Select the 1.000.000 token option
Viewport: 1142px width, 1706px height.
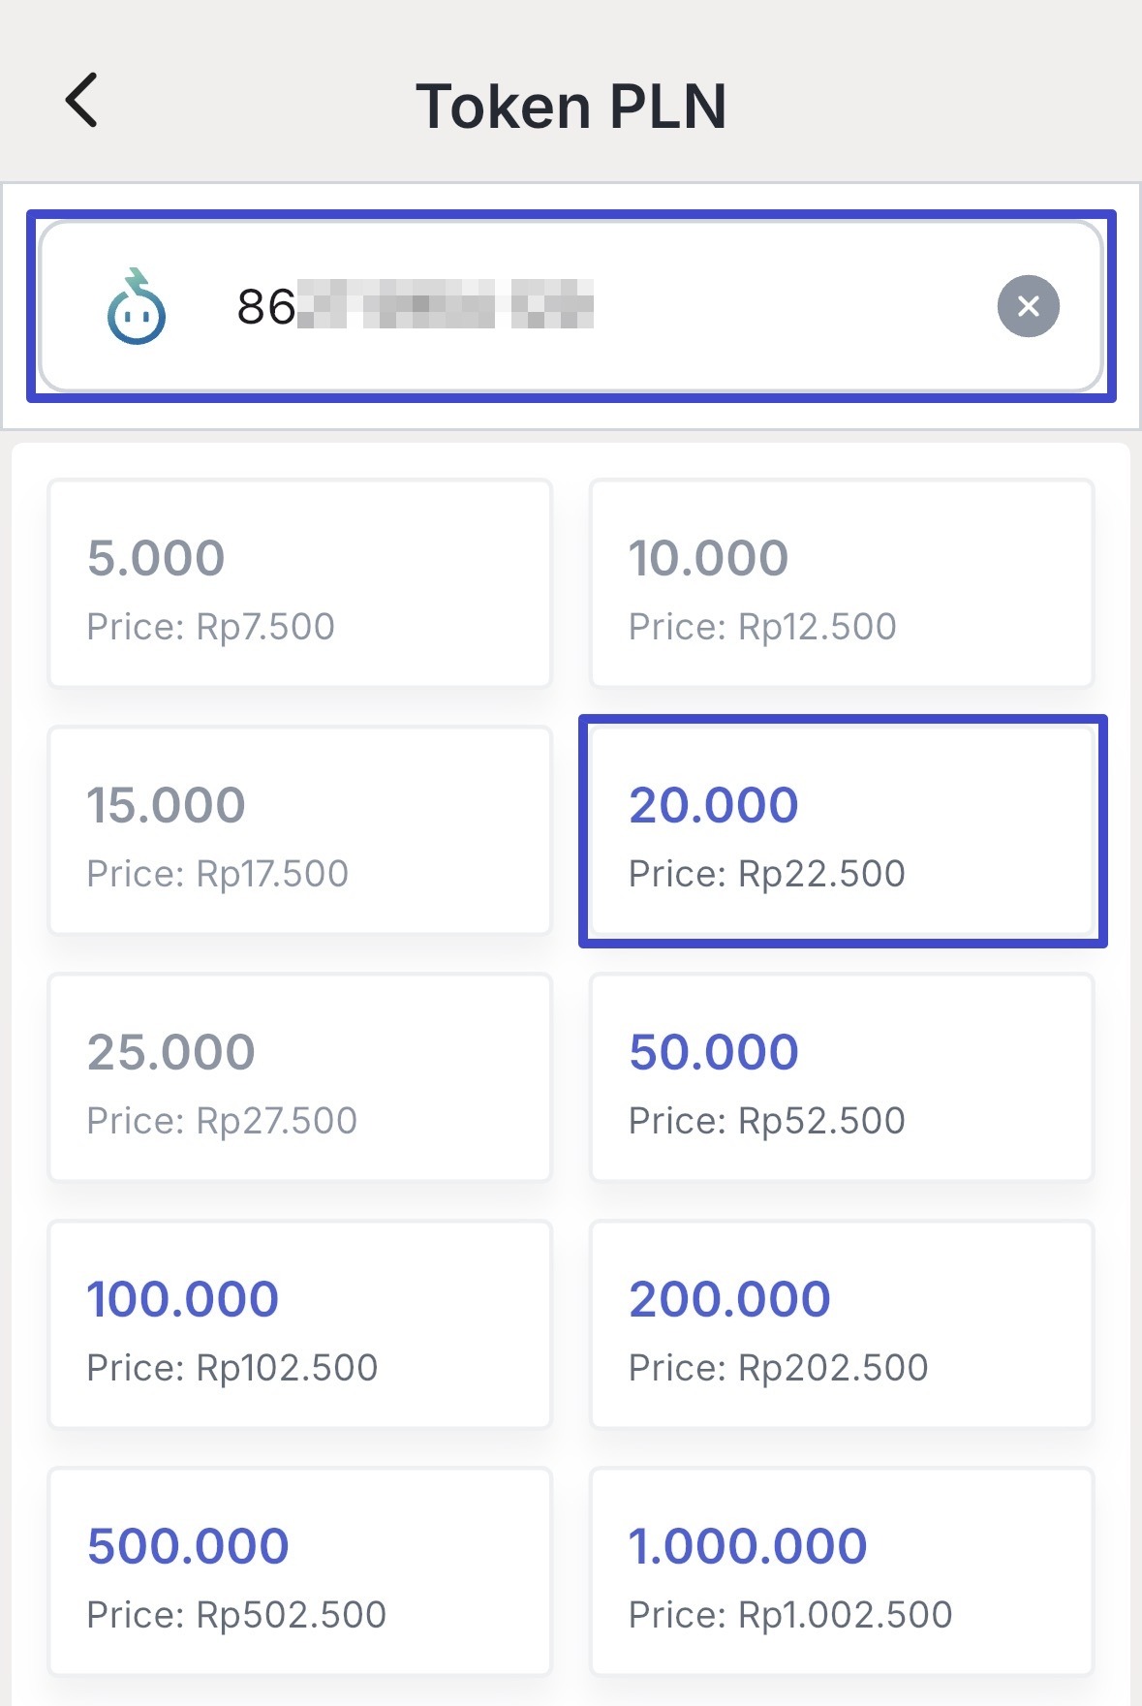(x=841, y=1571)
